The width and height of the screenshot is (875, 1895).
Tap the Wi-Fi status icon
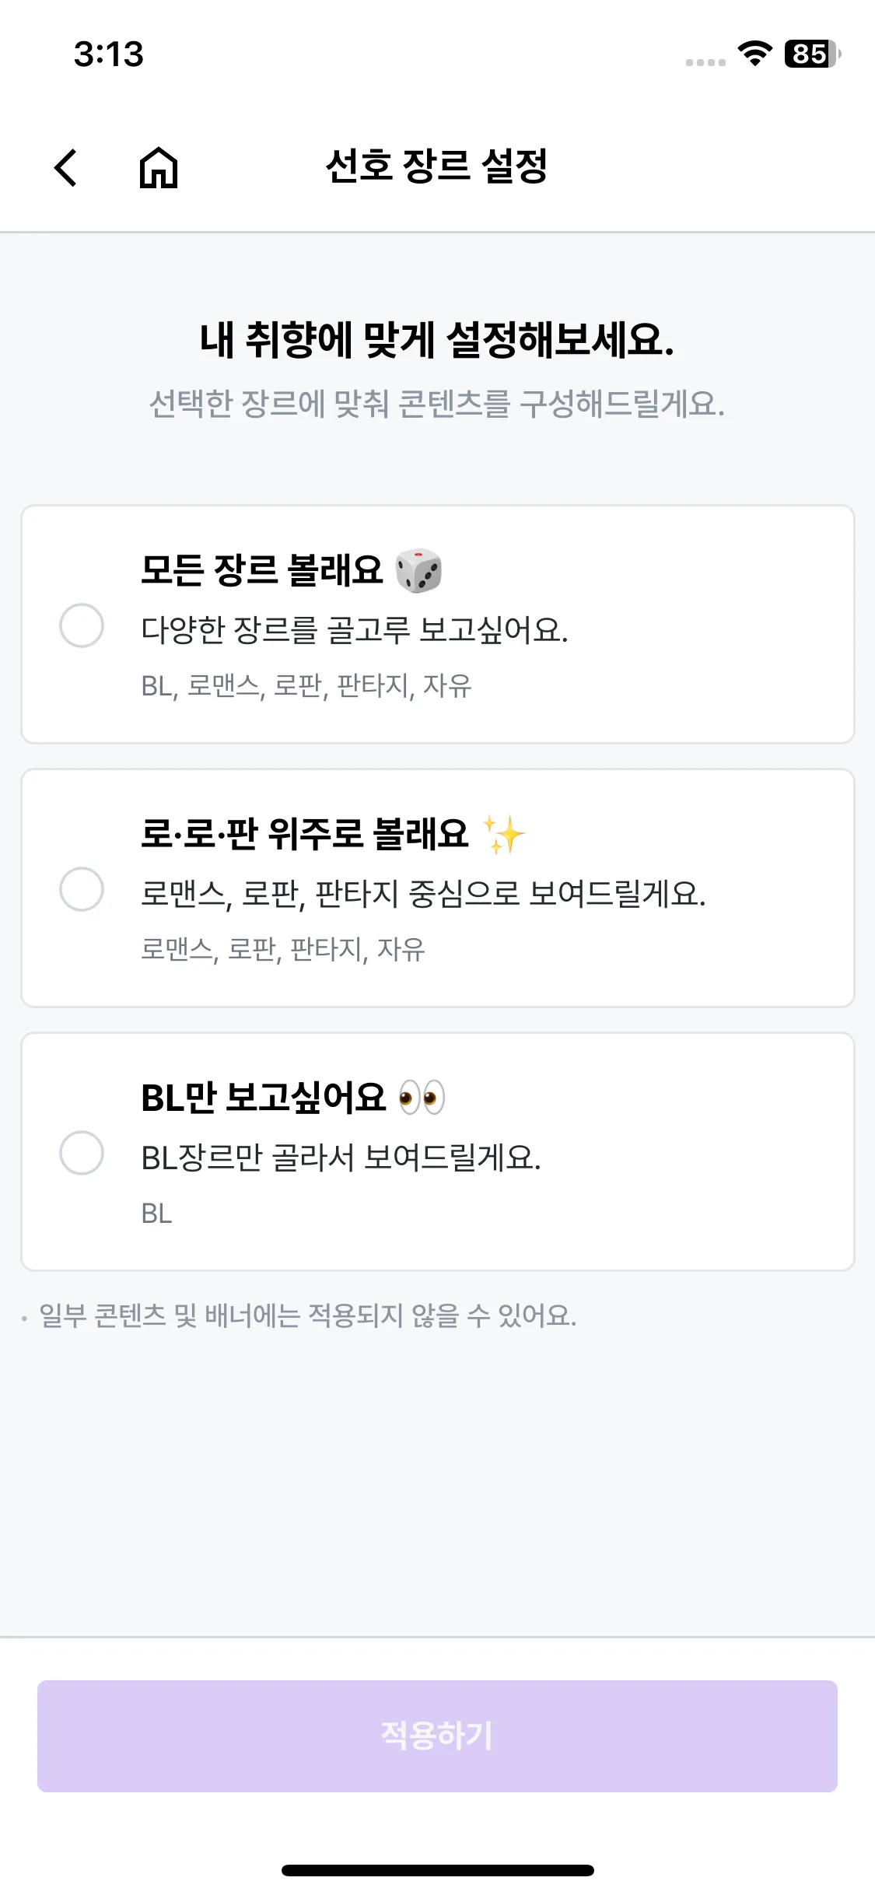(x=754, y=54)
